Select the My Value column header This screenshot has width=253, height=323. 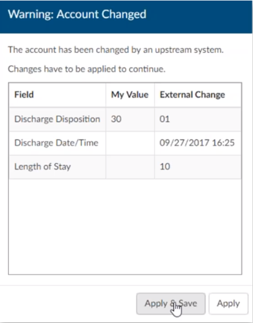click(x=130, y=95)
